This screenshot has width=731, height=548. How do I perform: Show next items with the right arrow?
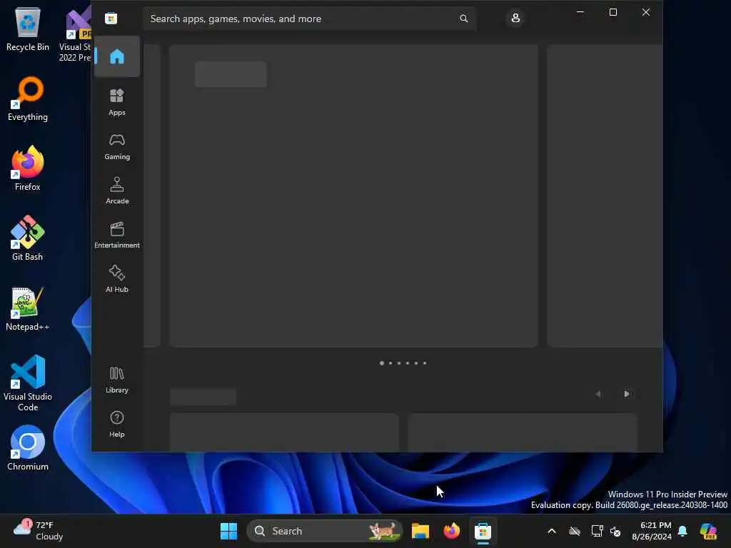click(x=627, y=394)
